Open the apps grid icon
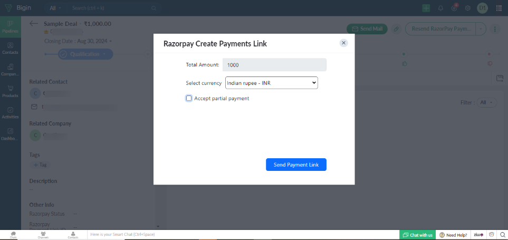The image size is (508, 240). pyautogui.click(x=499, y=8)
